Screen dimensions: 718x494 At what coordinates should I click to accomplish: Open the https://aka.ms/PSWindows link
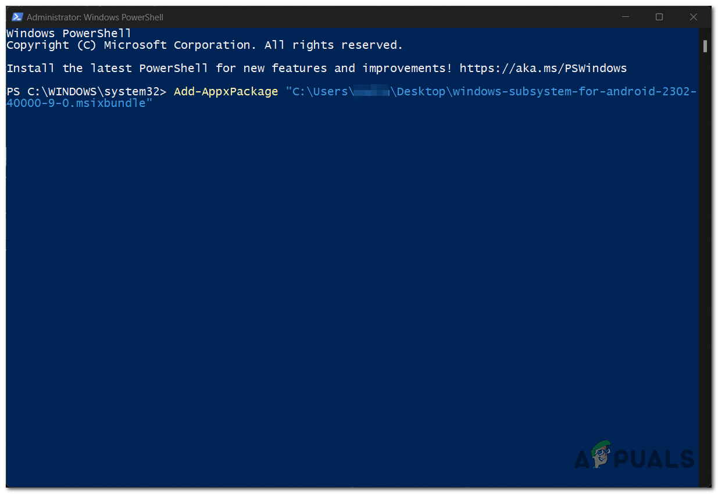pos(543,68)
